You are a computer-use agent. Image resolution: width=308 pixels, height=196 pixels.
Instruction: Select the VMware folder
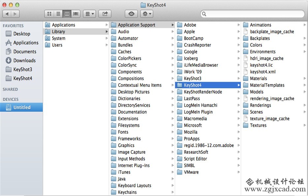[208, 172]
